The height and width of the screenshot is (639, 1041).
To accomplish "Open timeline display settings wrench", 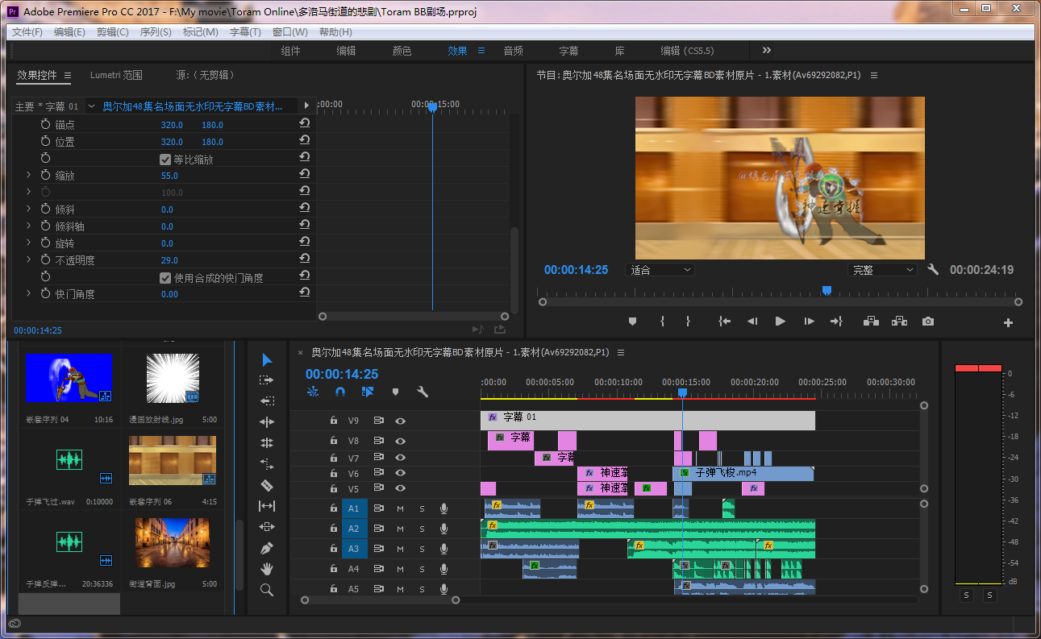I will [422, 392].
